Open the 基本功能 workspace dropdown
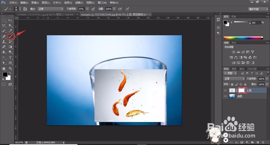The width and height of the screenshot is (270, 145). (258, 9)
